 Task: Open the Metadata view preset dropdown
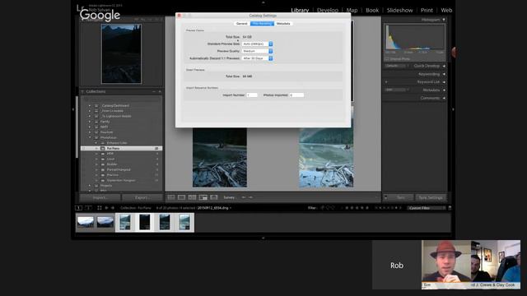click(397, 90)
